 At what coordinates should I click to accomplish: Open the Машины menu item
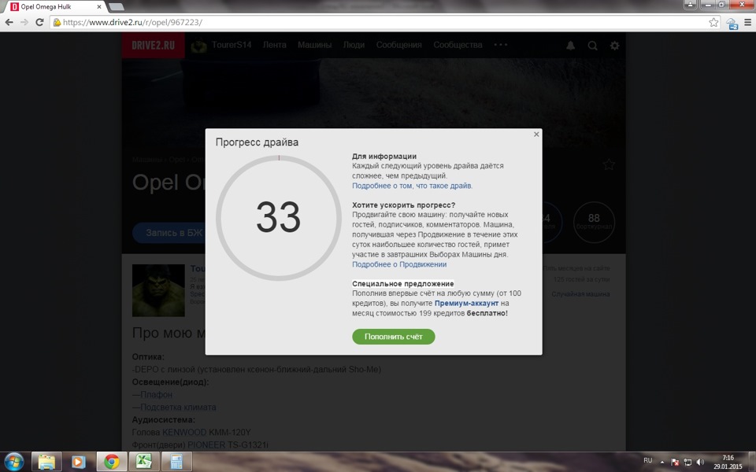(x=314, y=45)
